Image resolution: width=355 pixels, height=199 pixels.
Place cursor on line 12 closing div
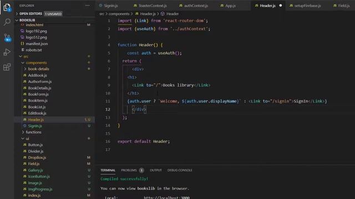139,109
